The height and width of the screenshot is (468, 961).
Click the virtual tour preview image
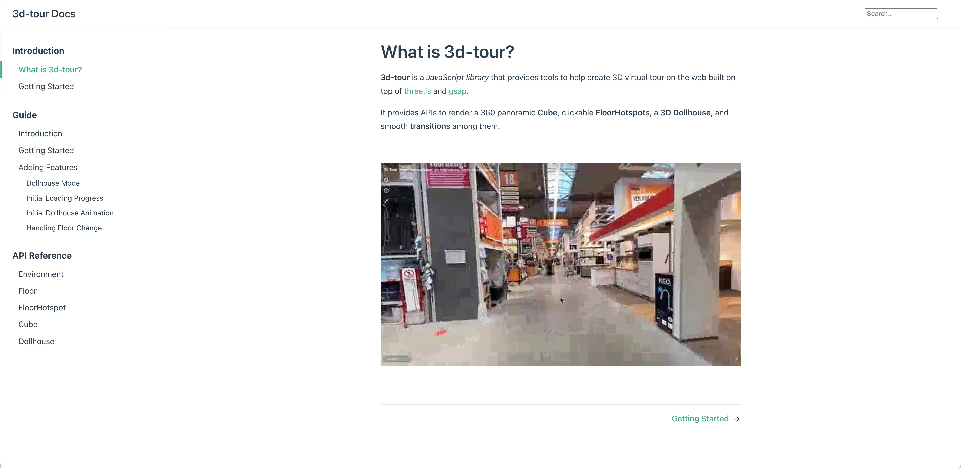click(x=560, y=264)
